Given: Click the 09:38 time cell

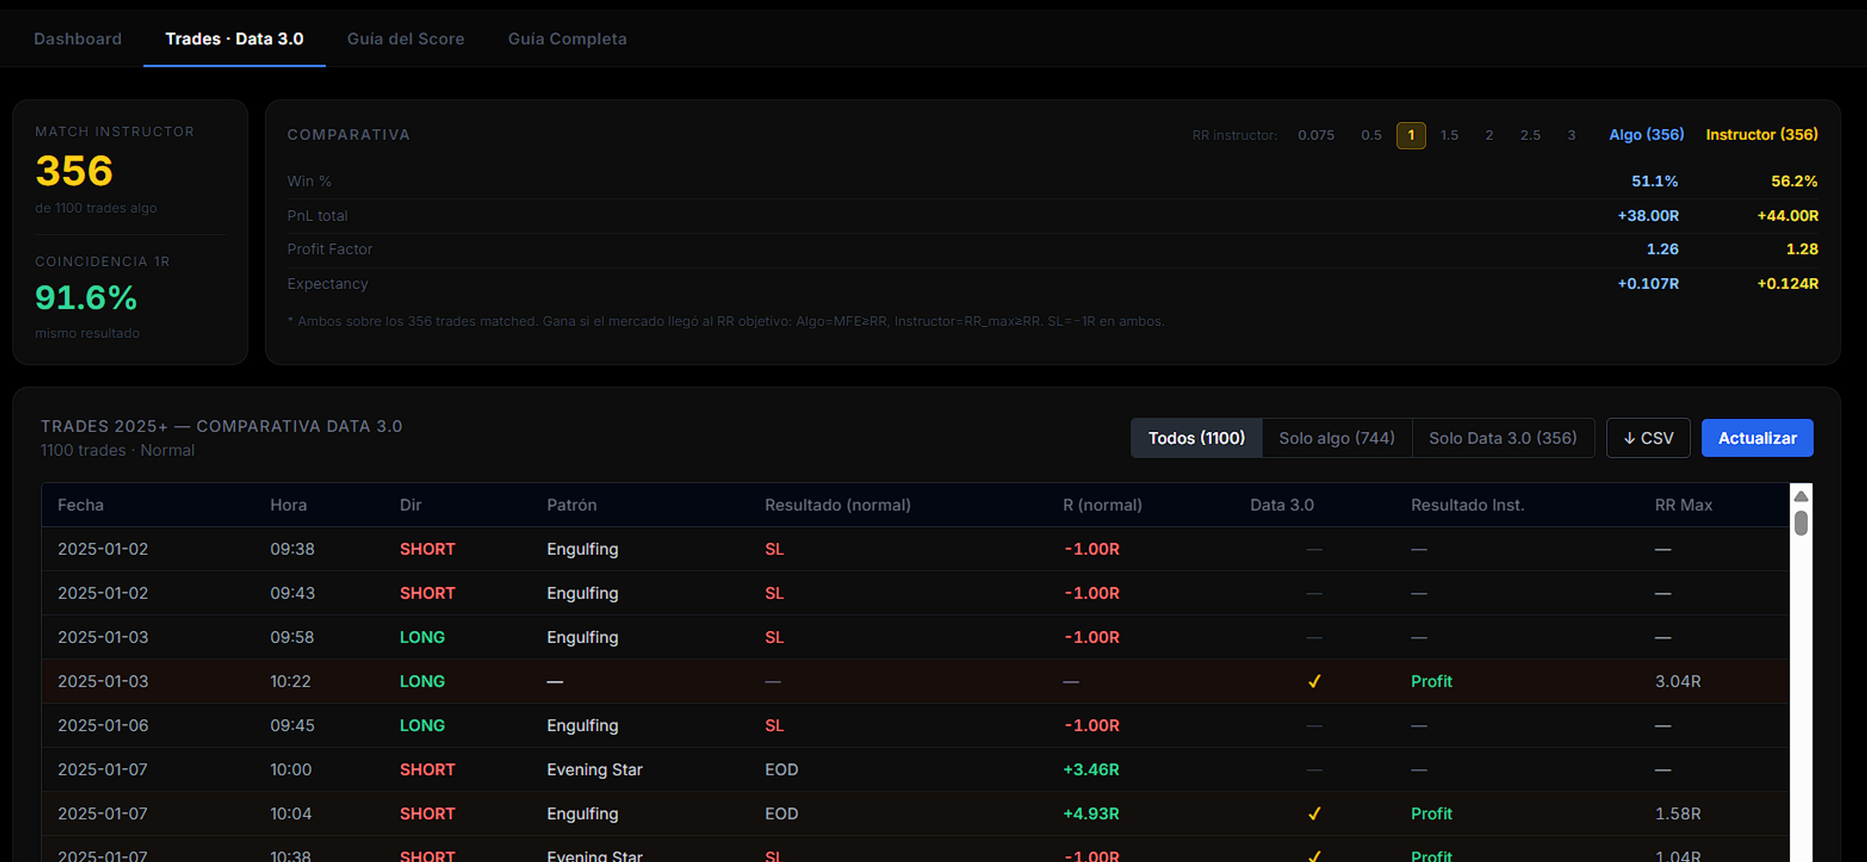Looking at the screenshot, I should 292,548.
